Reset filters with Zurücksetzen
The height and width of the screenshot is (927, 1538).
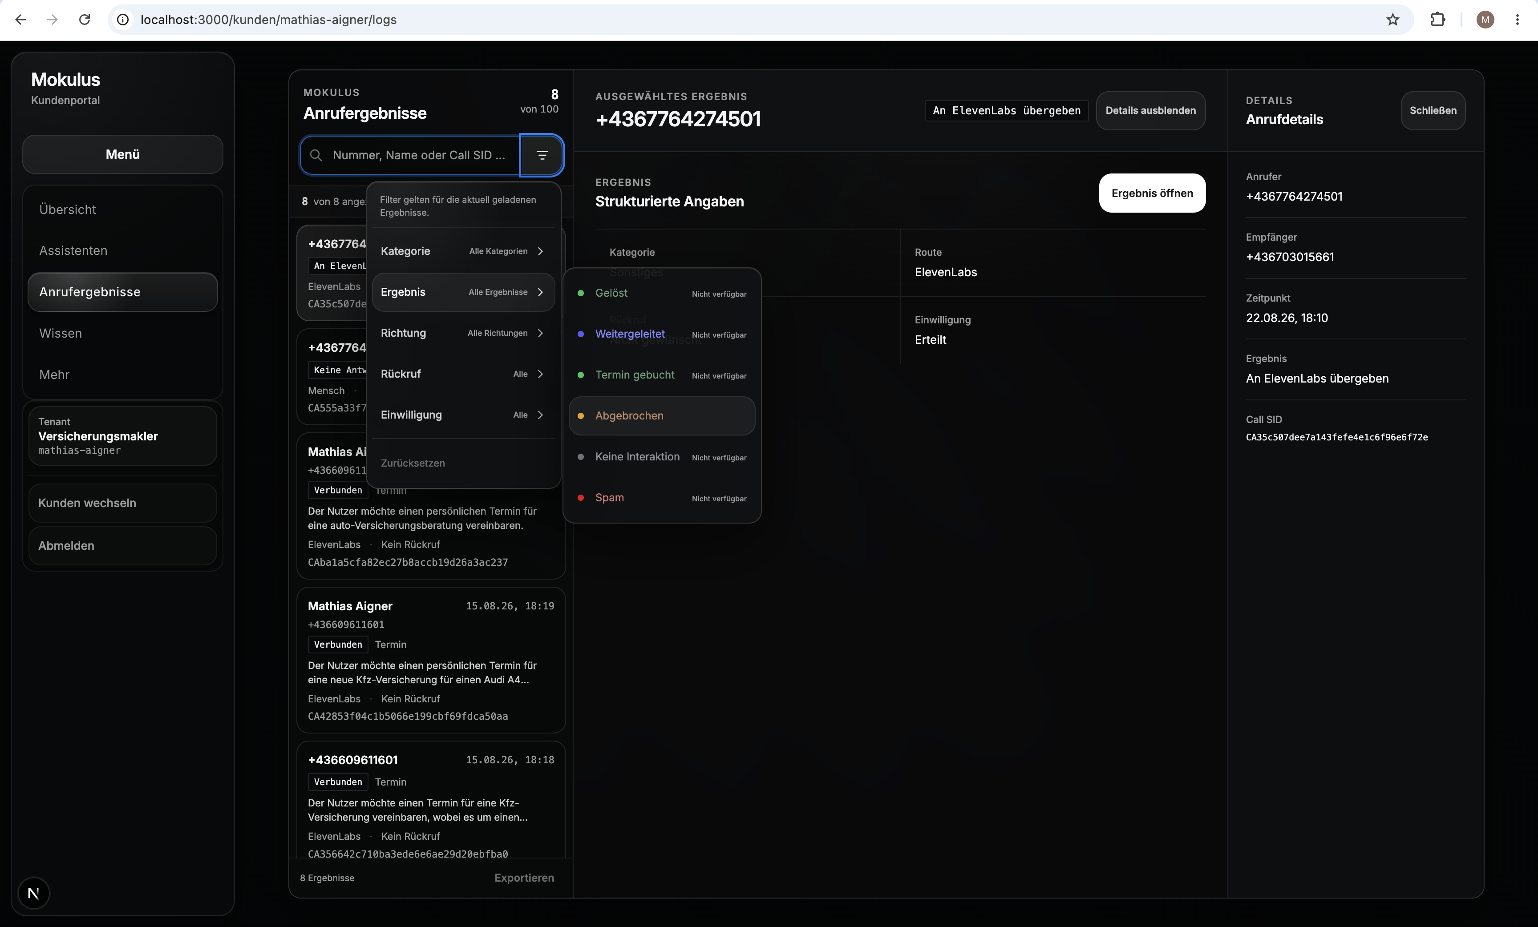click(413, 463)
